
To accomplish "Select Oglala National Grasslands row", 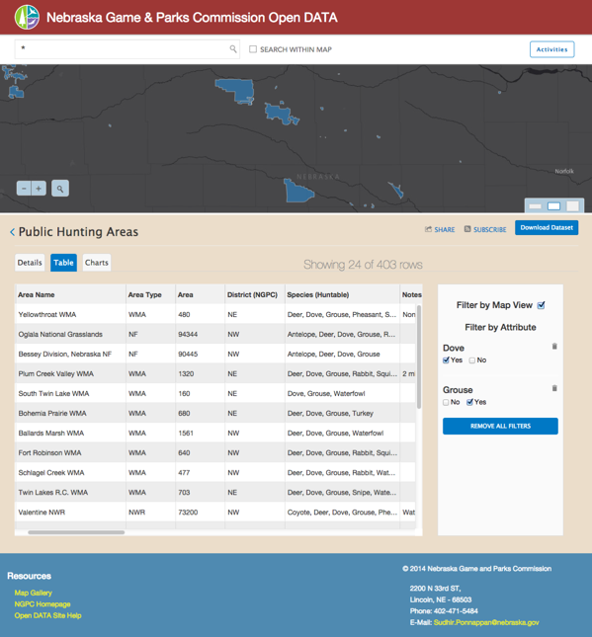I will [x=215, y=335].
